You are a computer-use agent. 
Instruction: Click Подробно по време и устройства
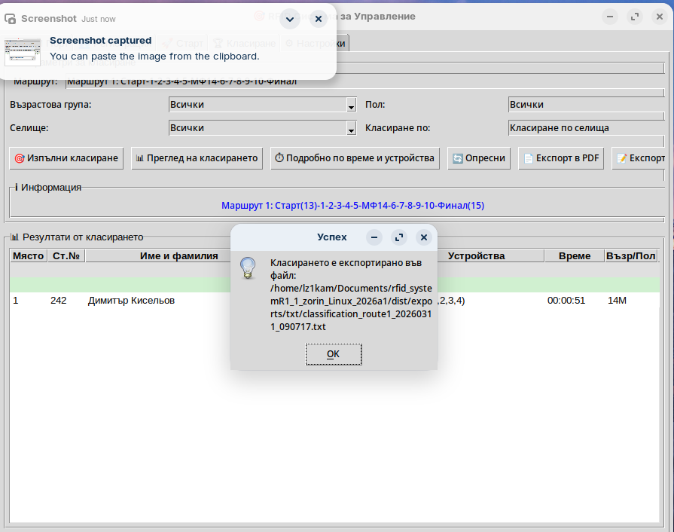point(355,158)
